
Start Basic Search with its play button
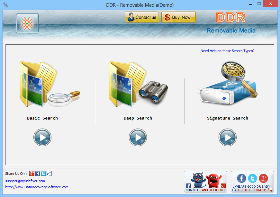42,138
